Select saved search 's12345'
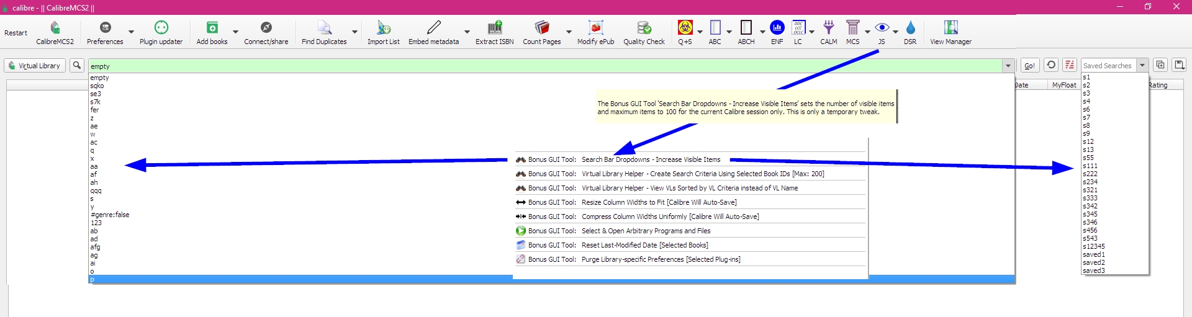Image resolution: width=1192 pixels, height=317 pixels. 1115,246
